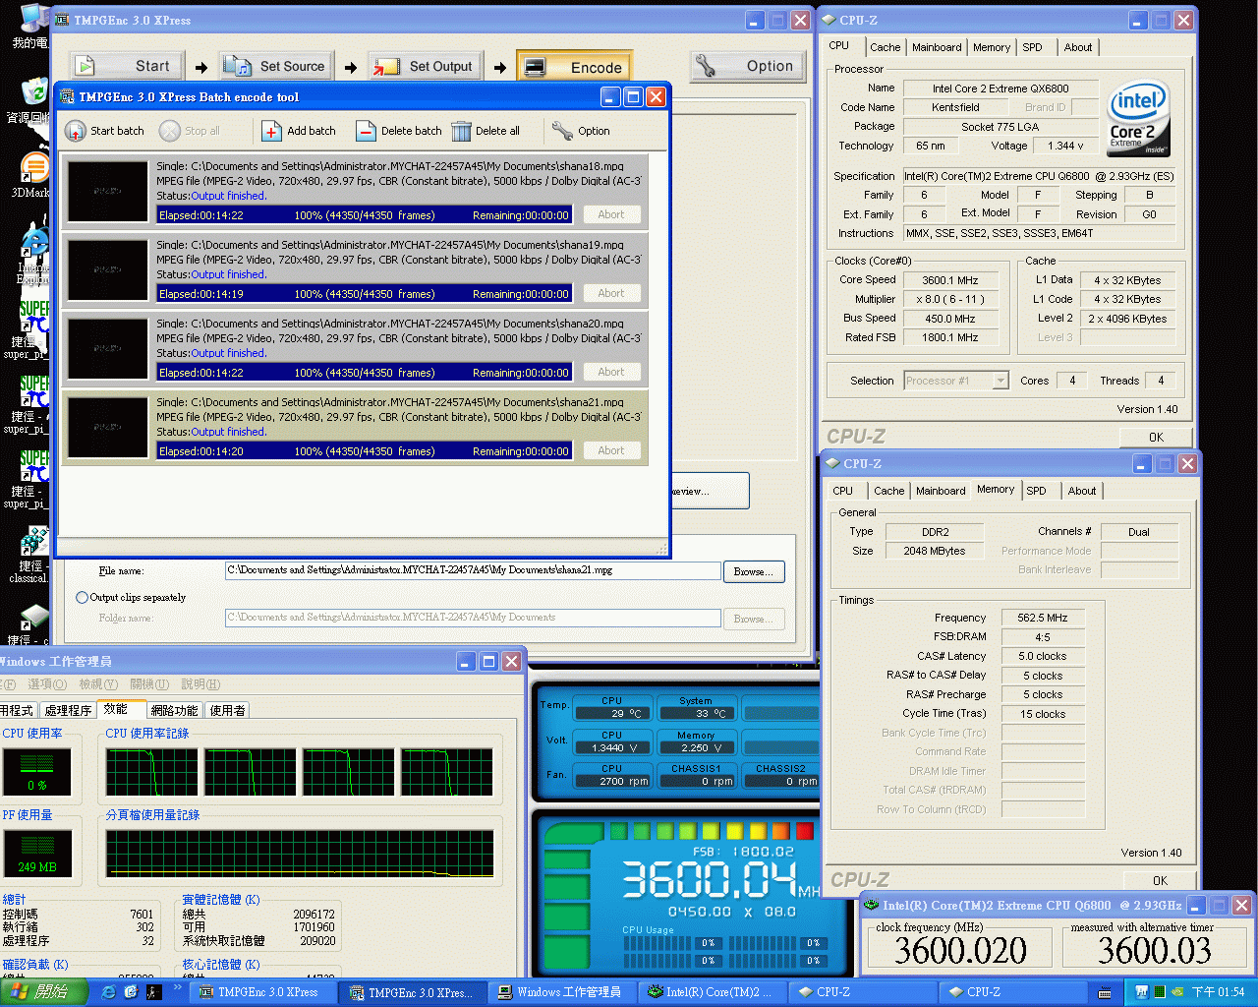Open batch tool Option wrench icon
The height and width of the screenshot is (1007, 1258).
[x=562, y=131]
